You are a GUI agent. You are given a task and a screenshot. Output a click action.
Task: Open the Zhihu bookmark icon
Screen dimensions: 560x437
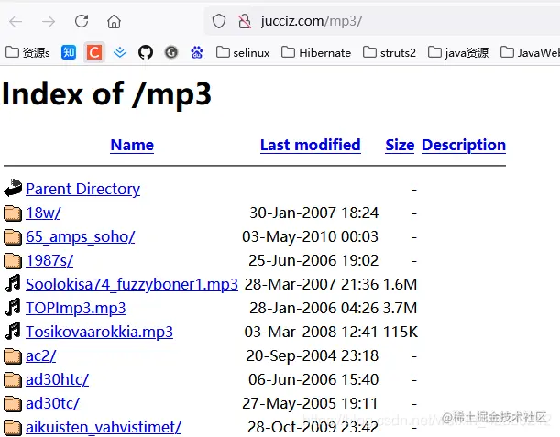(x=69, y=52)
